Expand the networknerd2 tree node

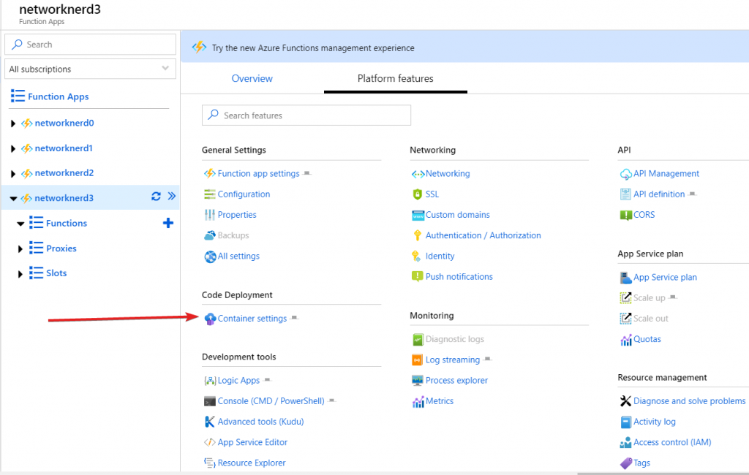(x=13, y=174)
